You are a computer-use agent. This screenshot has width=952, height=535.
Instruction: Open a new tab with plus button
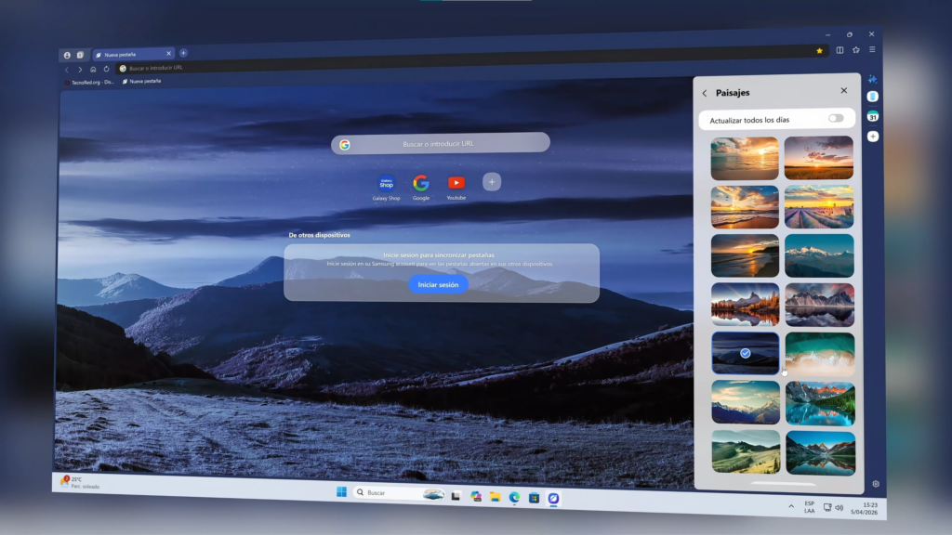183,53
